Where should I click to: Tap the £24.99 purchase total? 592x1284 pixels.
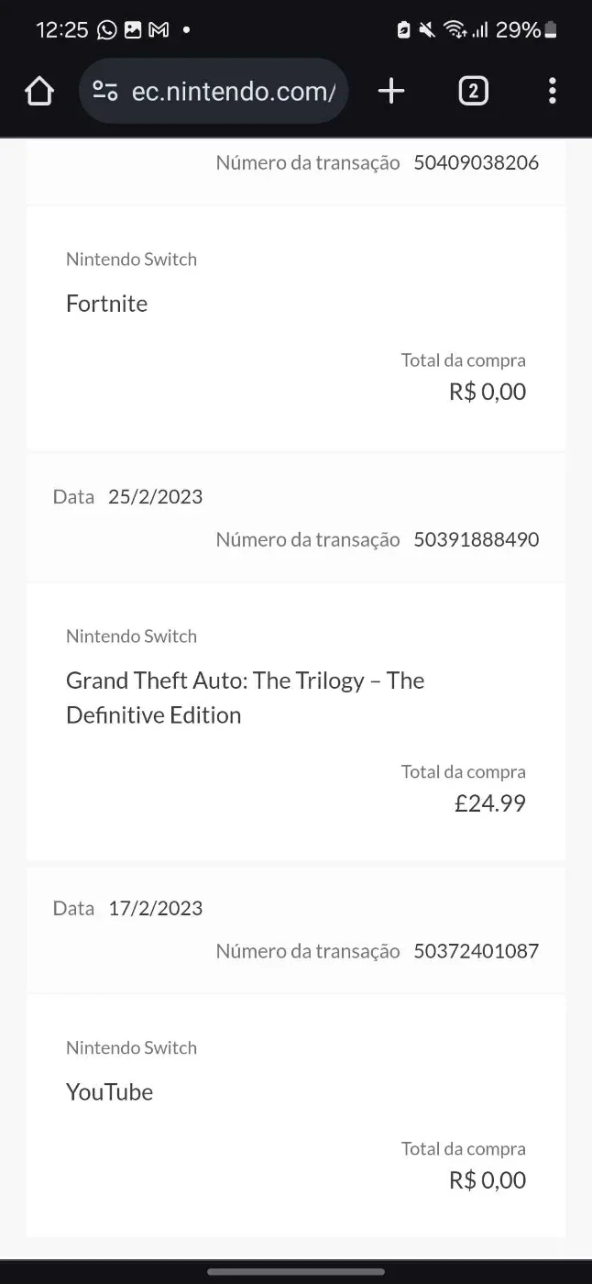pyautogui.click(x=490, y=803)
